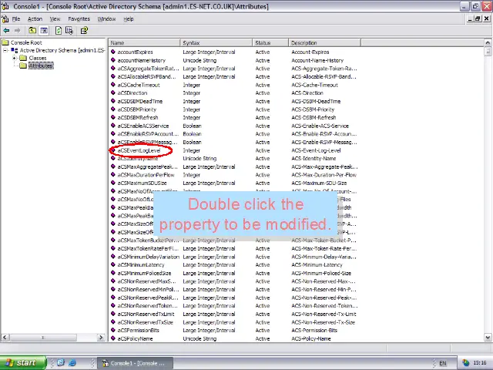Expand the Classes folder node
The image size is (493, 370).
(x=15, y=58)
